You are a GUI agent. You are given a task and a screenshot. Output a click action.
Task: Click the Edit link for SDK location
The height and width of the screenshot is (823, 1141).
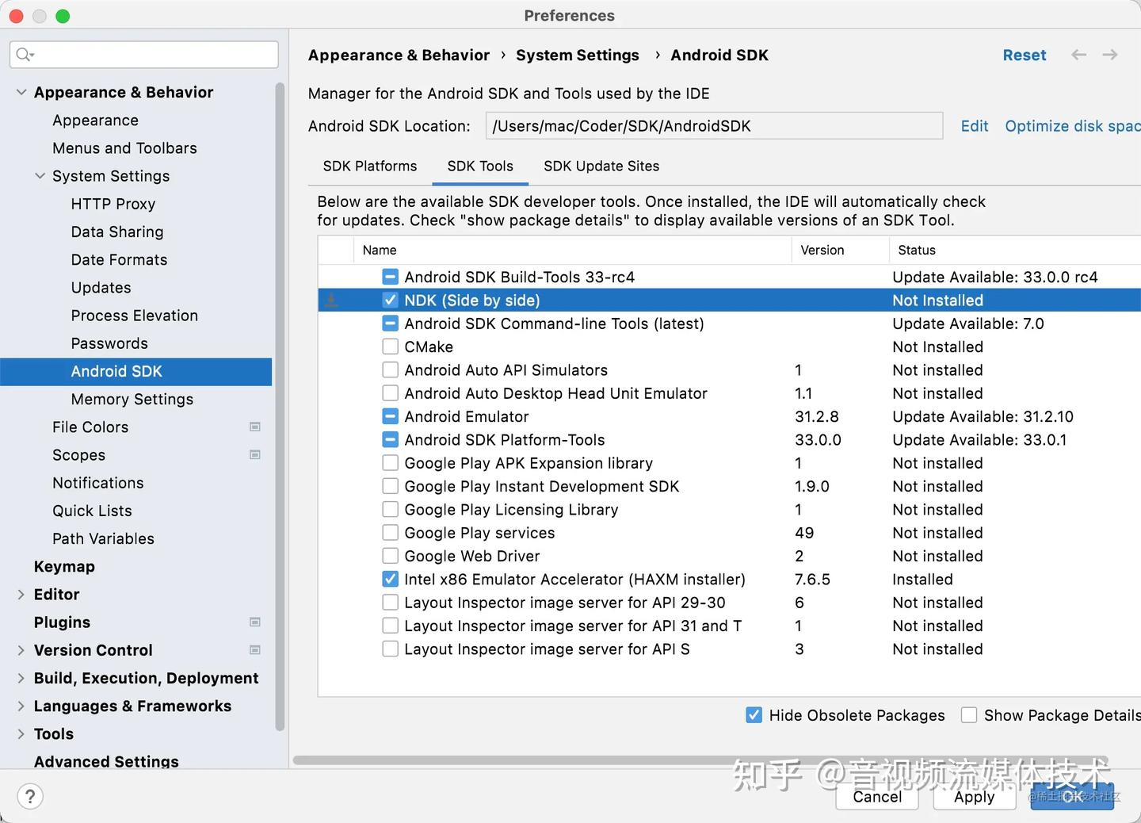point(974,126)
